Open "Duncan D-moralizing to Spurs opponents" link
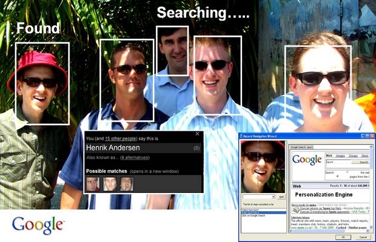Screen dimensions: 376x242 coord(324,212)
